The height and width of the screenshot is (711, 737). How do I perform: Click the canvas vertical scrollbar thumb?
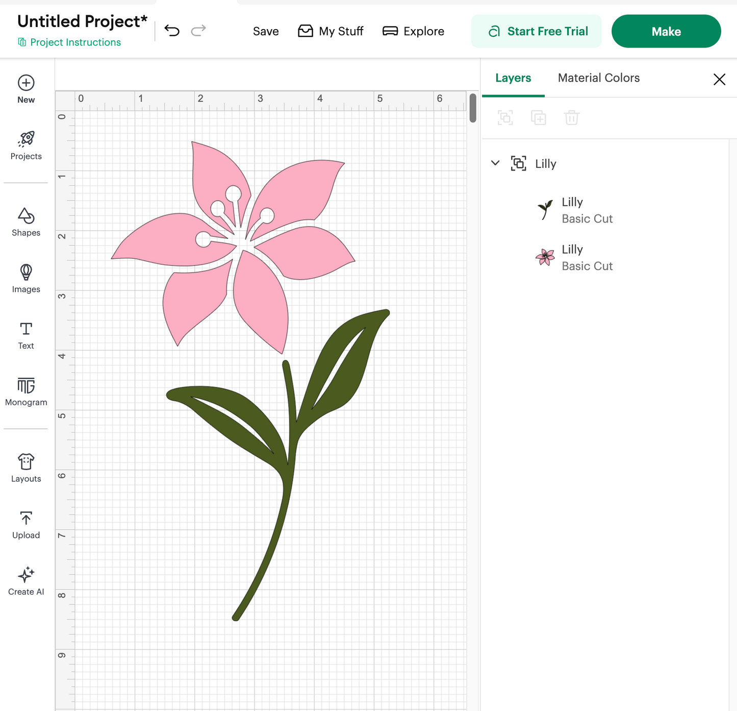coord(473,108)
